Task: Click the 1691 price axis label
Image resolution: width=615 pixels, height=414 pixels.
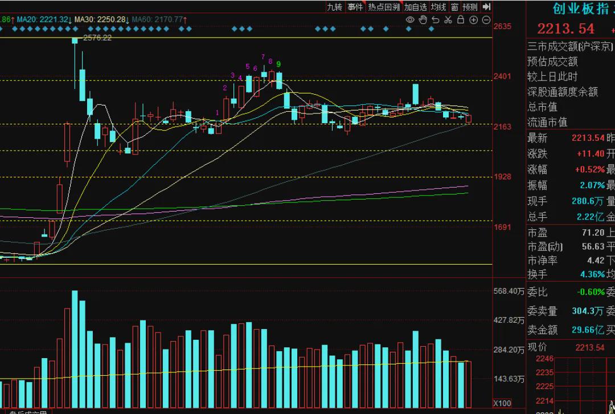Action: pos(503,227)
